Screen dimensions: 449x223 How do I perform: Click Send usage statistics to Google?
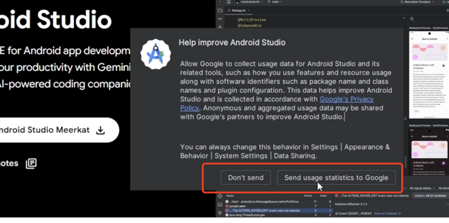click(336, 177)
